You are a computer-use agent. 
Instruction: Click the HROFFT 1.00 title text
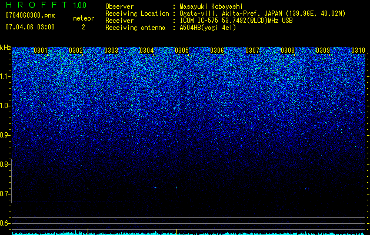click(46, 5)
